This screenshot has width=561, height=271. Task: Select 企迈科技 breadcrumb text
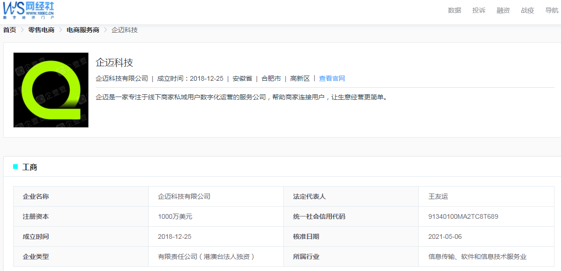point(124,30)
